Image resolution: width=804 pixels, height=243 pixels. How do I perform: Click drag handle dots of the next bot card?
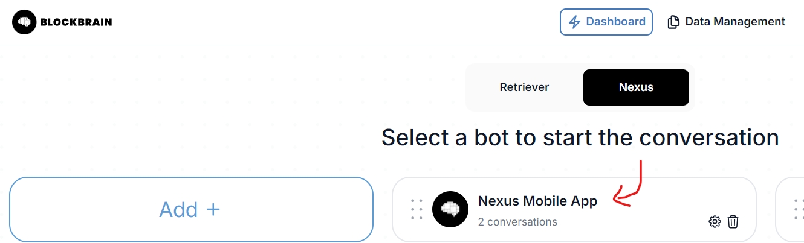pyautogui.click(x=798, y=209)
